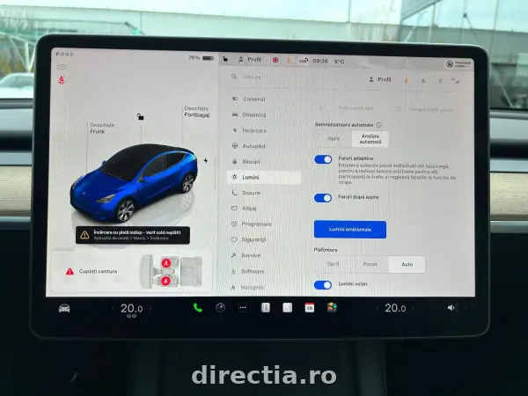Open Profil in the top status bar
Screen dimensions: 528x396
coord(250,59)
